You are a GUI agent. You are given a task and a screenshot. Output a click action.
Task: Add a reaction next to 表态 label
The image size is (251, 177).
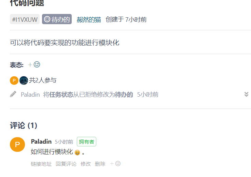pyautogui.click(x=34, y=65)
